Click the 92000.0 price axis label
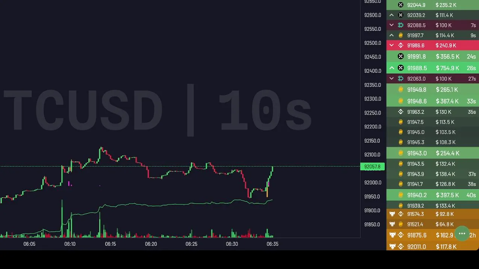The height and width of the screenshot is (269, 479). pos(373,183)
